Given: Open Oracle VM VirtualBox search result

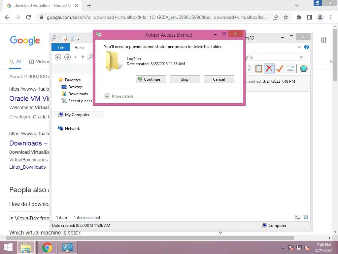Looking at the screenshot, I should [x=29, y=99].
